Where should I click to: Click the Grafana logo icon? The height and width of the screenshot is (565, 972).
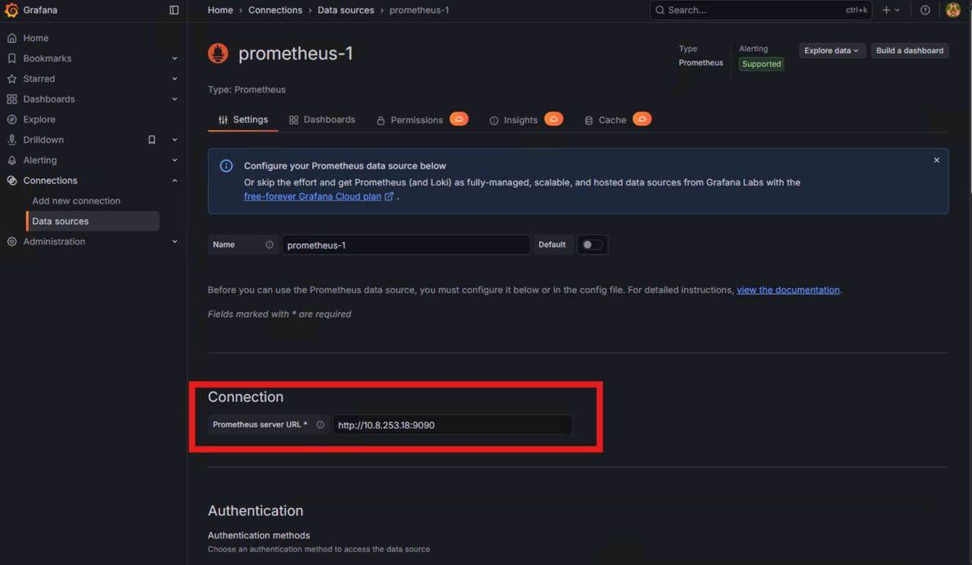[x=11, y=11]
